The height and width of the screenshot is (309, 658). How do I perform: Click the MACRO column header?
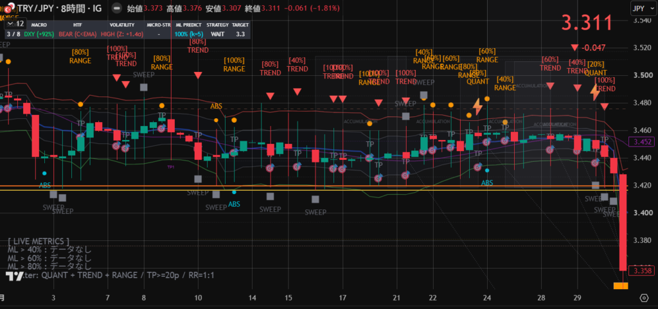[39, 25]
